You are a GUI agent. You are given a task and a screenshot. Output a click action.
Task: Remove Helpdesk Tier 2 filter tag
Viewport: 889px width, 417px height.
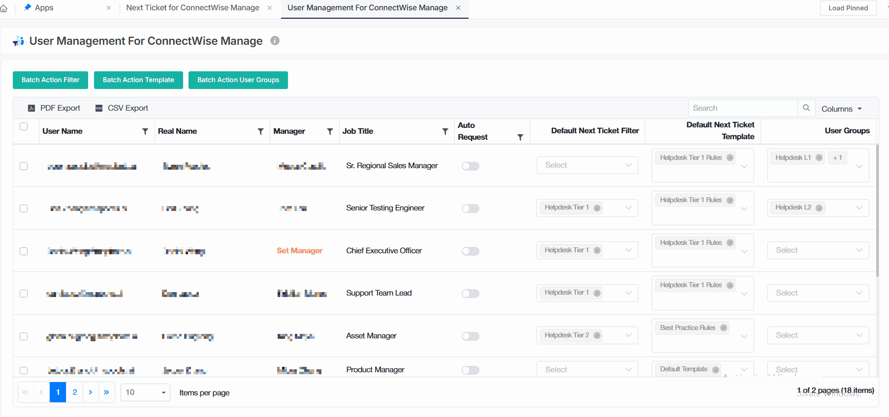click(597, 335)
